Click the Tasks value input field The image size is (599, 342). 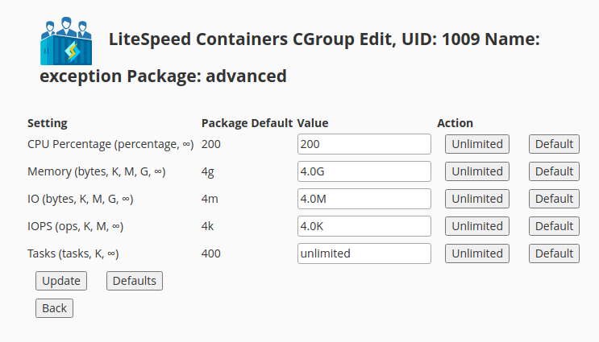click(x=364, y=253)
